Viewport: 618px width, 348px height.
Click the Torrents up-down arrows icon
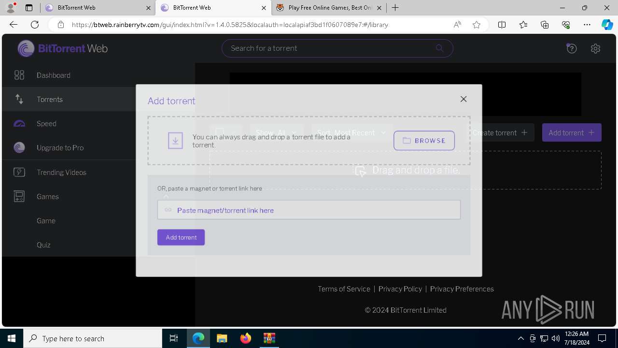click(x=19, y=99)
